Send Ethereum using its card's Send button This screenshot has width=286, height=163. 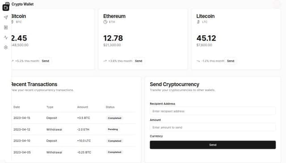pos(139,61)
